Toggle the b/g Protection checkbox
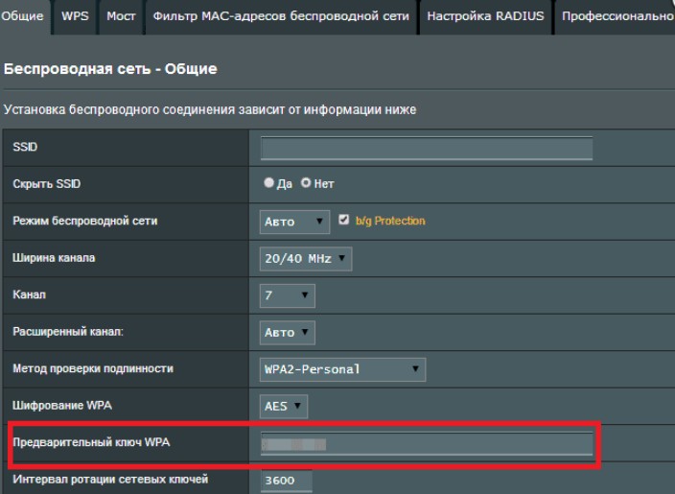Image resolution: width=675 pixels, height=494 pixels. pos(344,221)
